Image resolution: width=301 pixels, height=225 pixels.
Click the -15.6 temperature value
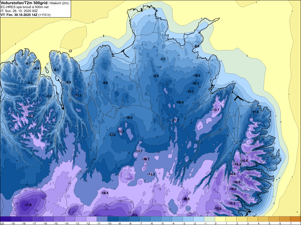tap(237, 182)
